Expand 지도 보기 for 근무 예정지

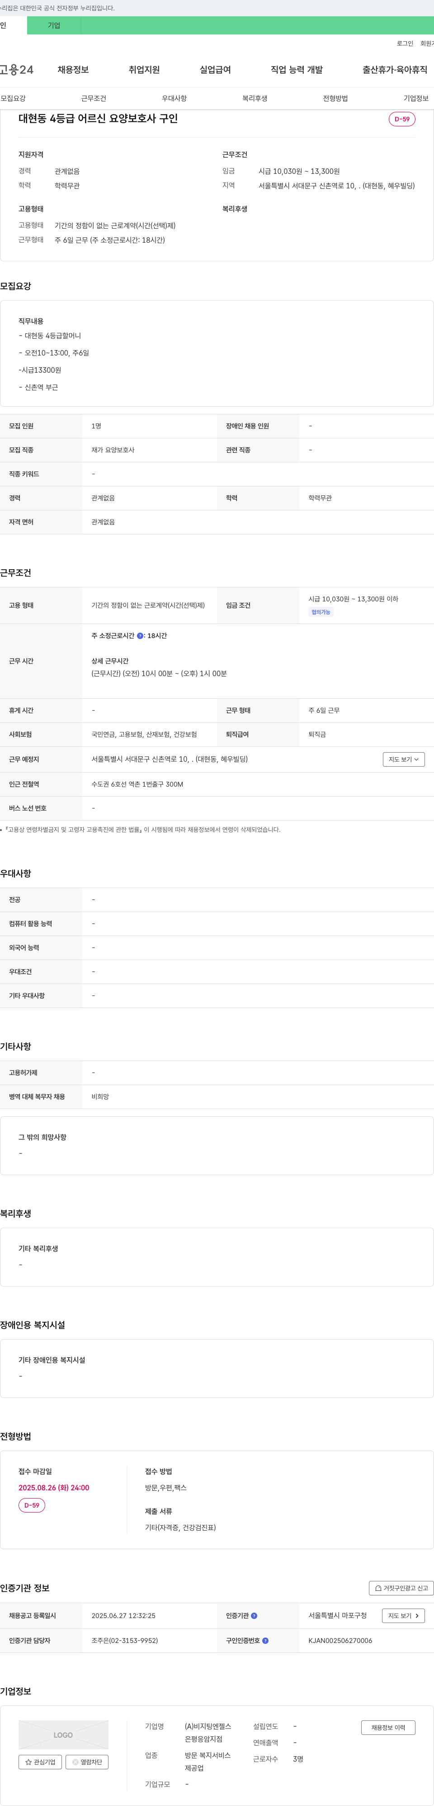pos(404,759)
